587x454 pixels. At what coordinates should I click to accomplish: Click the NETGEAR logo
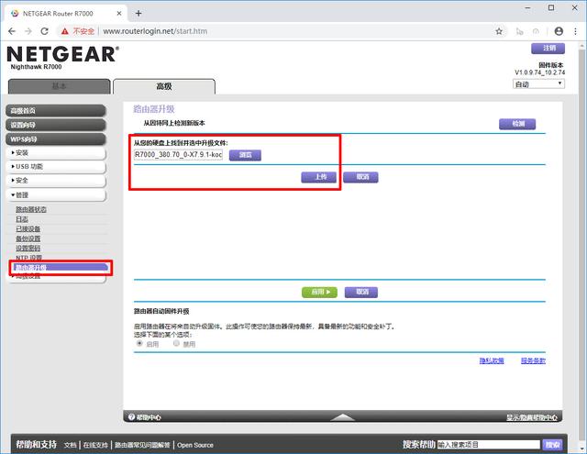(x=63, y=54)
